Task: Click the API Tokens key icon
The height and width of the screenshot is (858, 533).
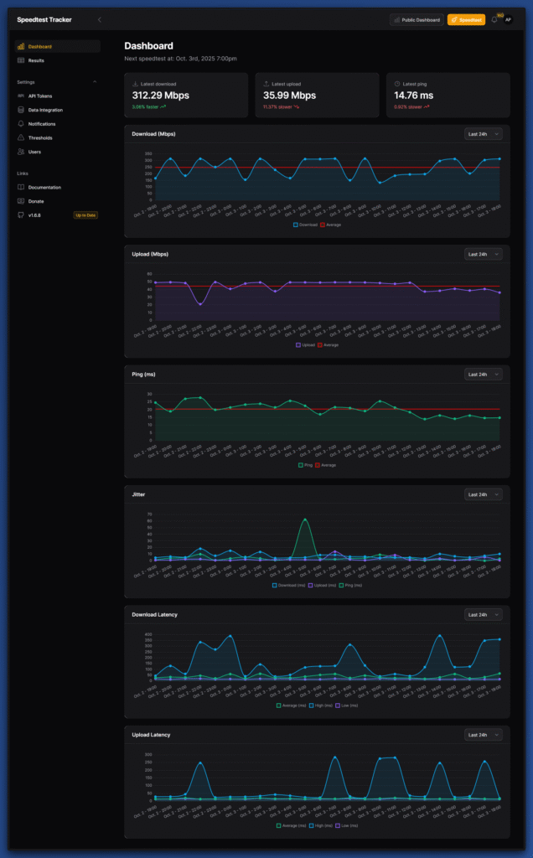Action: (x=21, y=96)
